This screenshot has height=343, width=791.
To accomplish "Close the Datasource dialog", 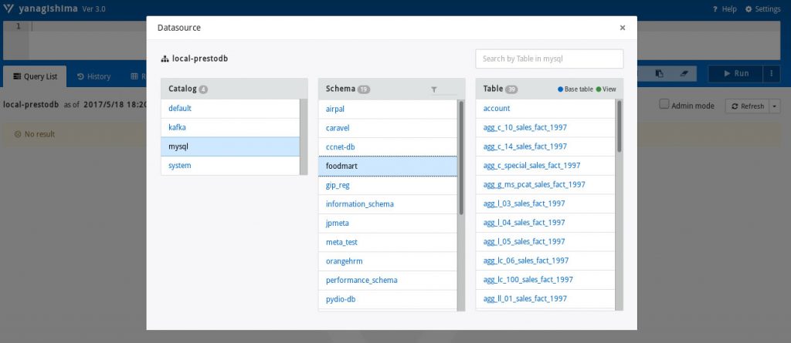I will pos(623,28).
